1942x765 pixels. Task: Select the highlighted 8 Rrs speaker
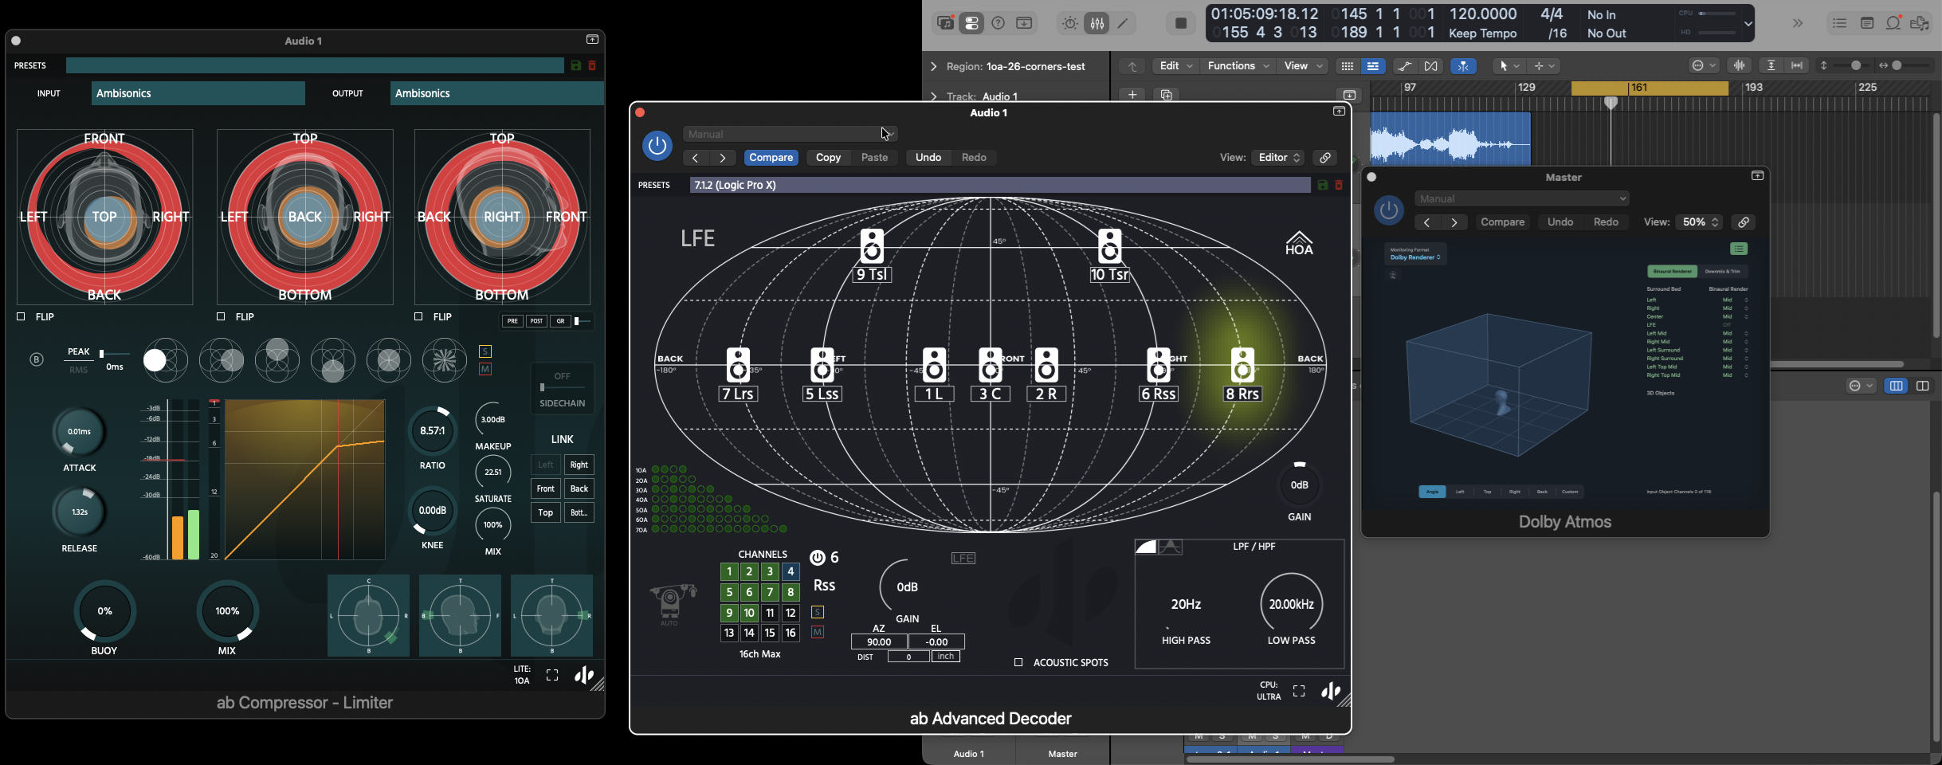[1242, 365]
